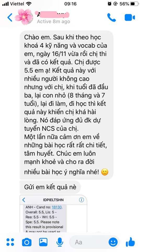
Task: Open the photo gallery picker
Action: (x=43, y=242)
